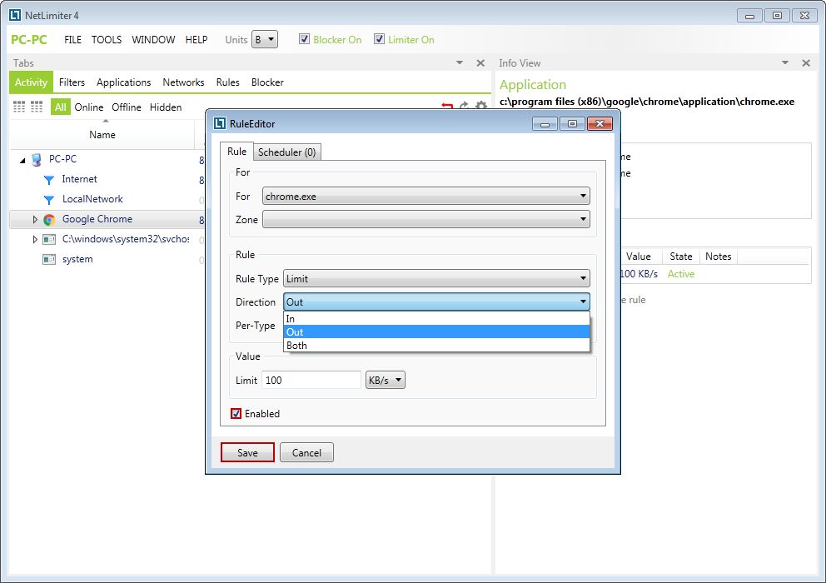826x583 pixels.
Task: Switch to the Rules tab
Action: (x=227, y=82)
